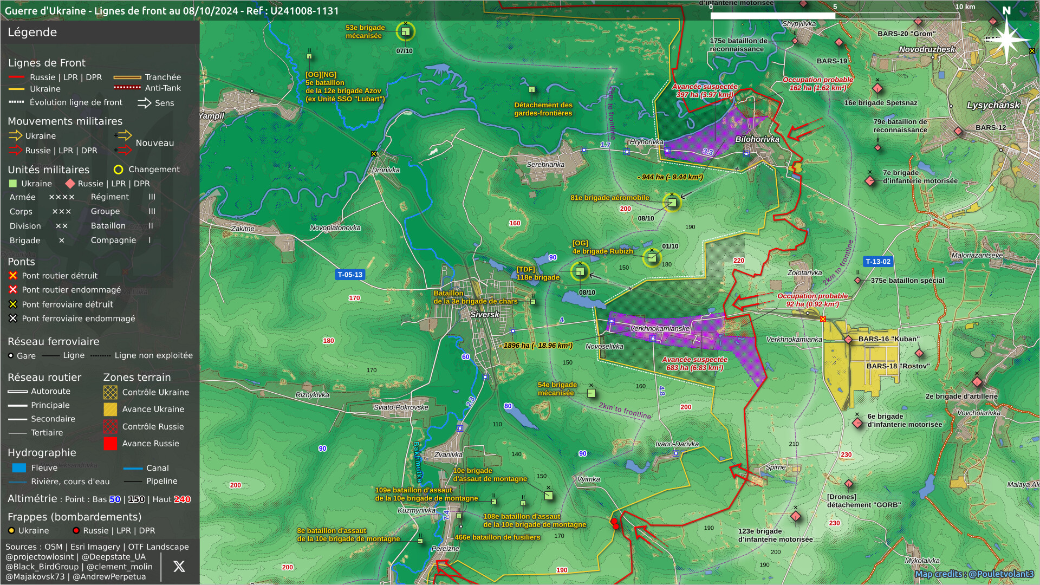Click the Siversk town label
Screen dimensions: 1040x585
pos(484,314)
